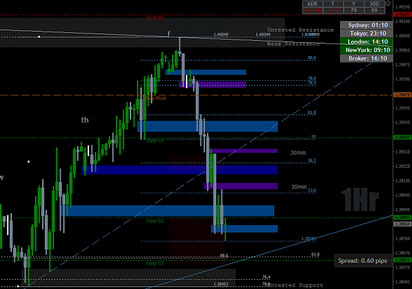Click the 1.39965 price axis value
Viewport: 412px width, 289px height.
coord(403,50)
